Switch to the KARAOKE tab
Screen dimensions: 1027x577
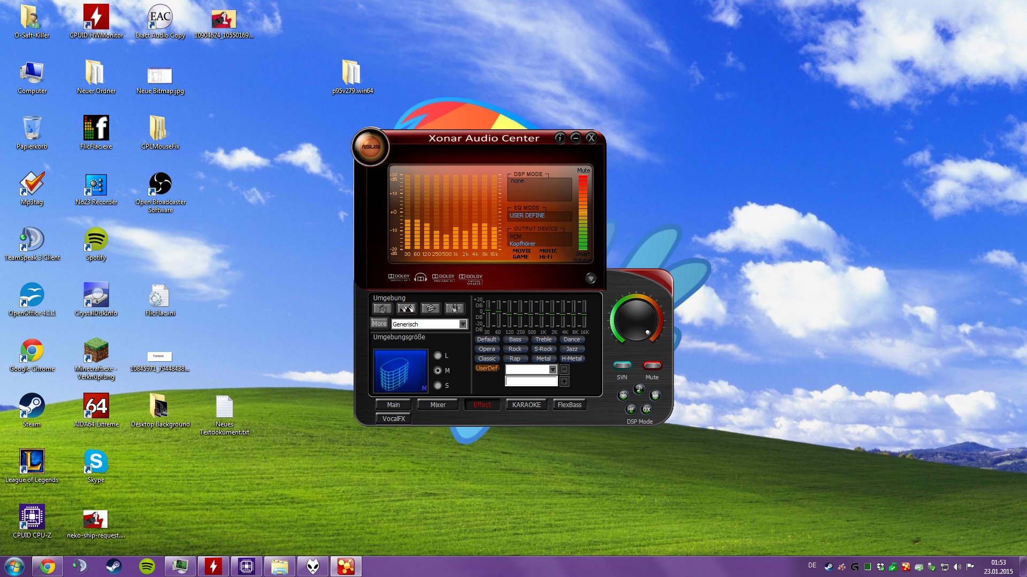526,405
